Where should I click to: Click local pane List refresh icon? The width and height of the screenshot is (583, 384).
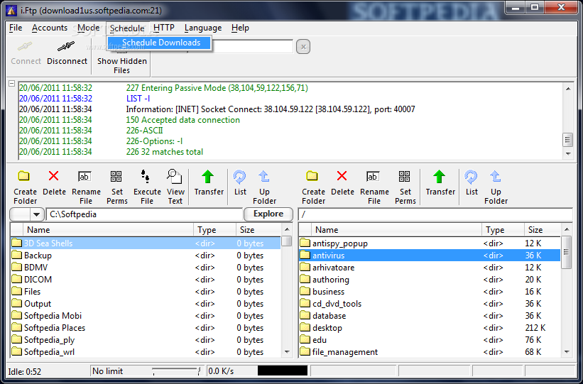[x=239, y=177]
